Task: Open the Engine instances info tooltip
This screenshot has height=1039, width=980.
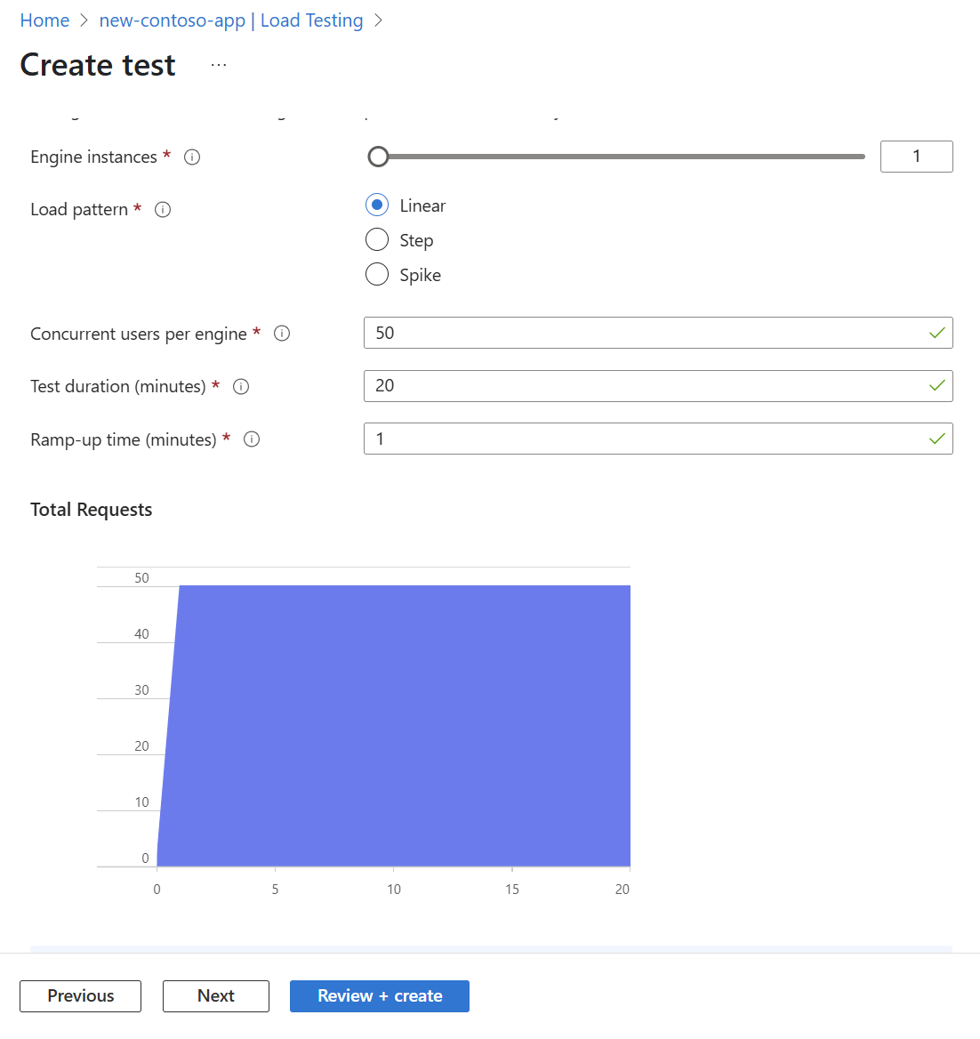Action: pyautogui.click(x=192, y=157)
